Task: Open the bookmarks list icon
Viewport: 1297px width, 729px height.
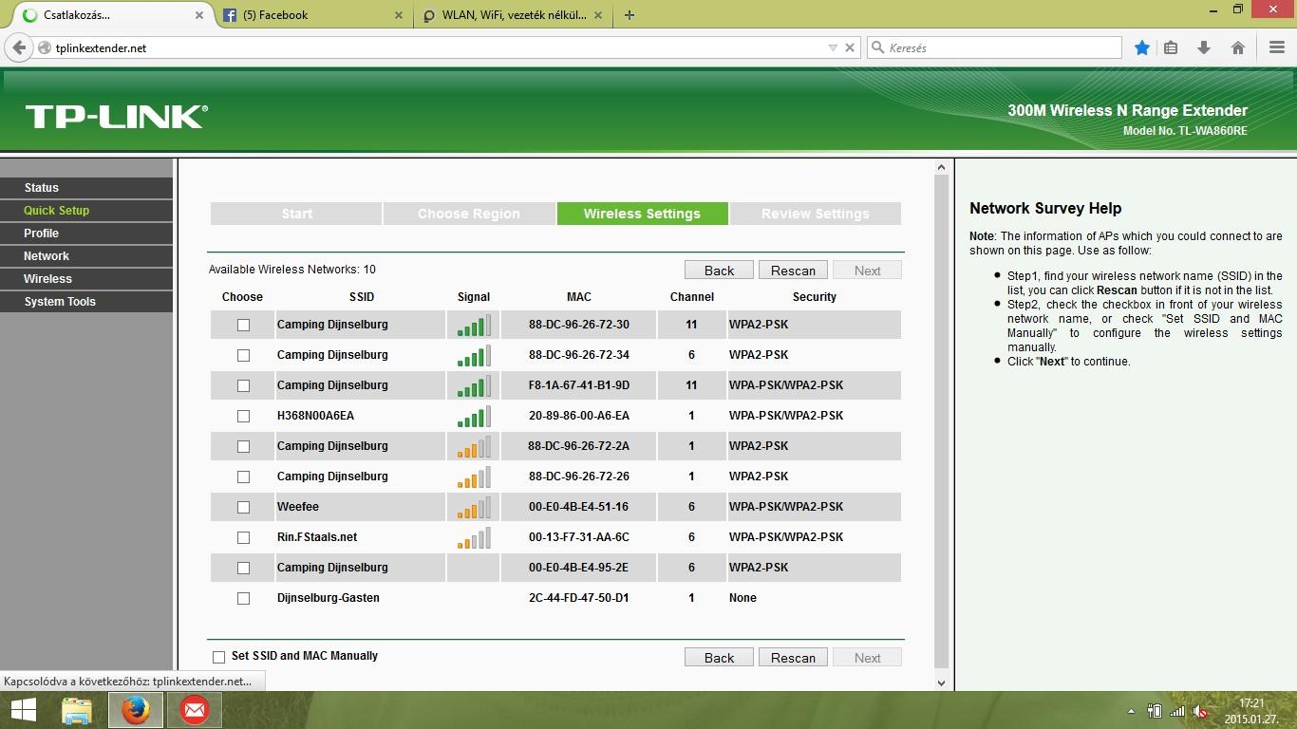Action: click(x=1171, y=47)
